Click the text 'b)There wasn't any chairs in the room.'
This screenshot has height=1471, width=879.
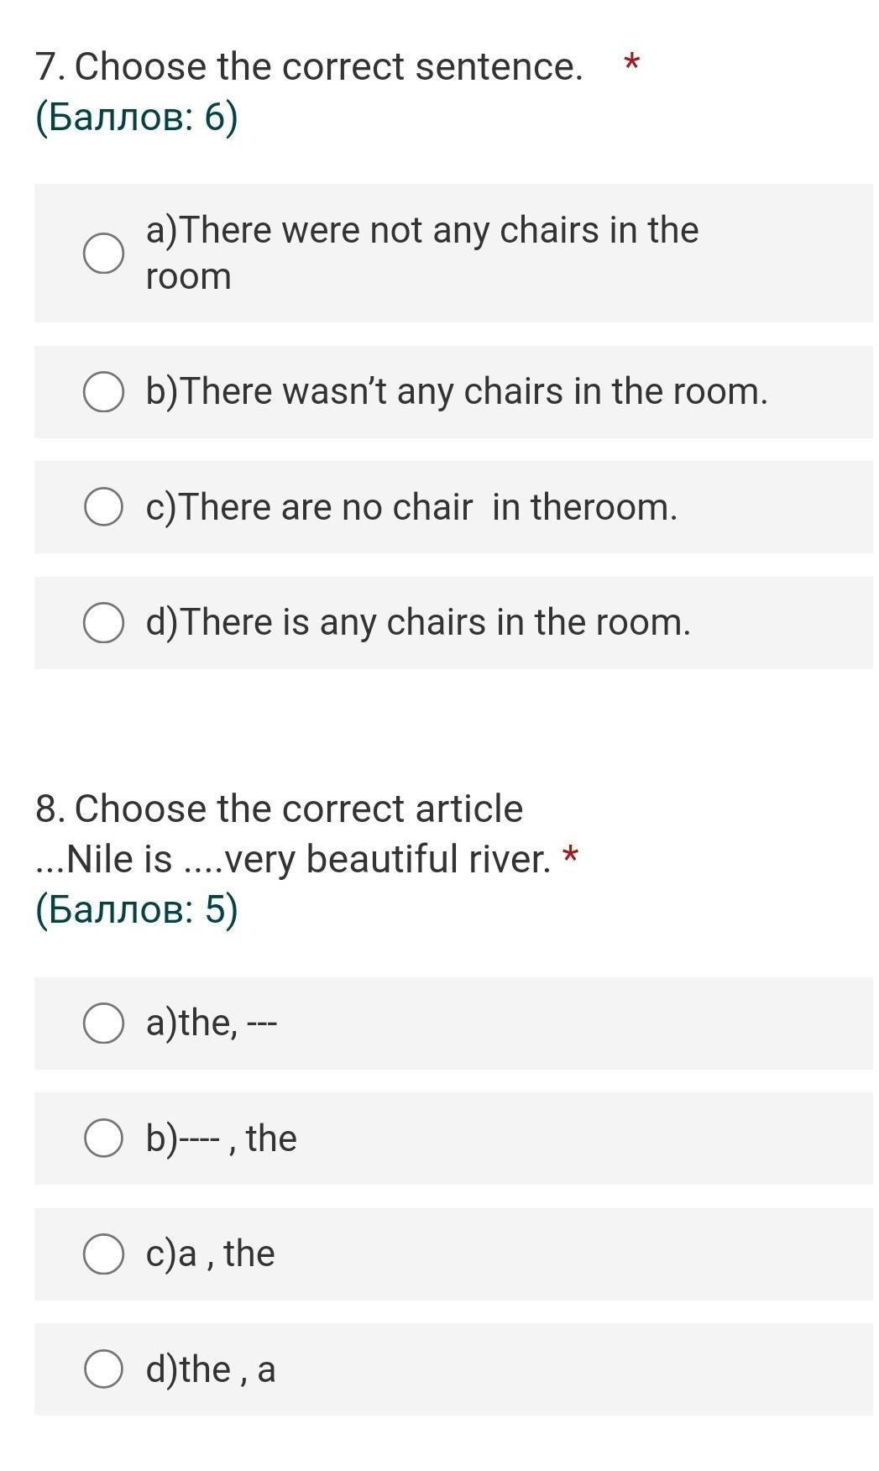click(x=457, y=391)
